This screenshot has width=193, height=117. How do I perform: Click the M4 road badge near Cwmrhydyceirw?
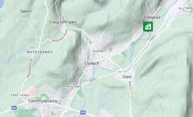14,108
